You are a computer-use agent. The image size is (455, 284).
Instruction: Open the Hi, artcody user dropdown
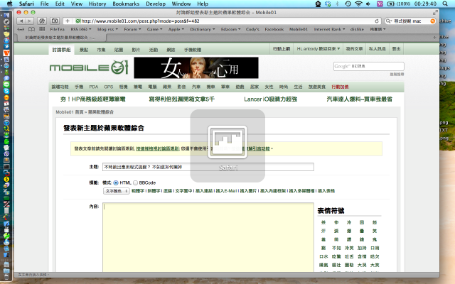coord(318,49)
